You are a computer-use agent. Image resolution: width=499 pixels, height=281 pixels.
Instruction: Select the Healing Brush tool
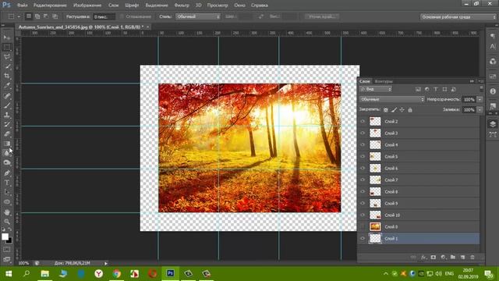point(7,95)
